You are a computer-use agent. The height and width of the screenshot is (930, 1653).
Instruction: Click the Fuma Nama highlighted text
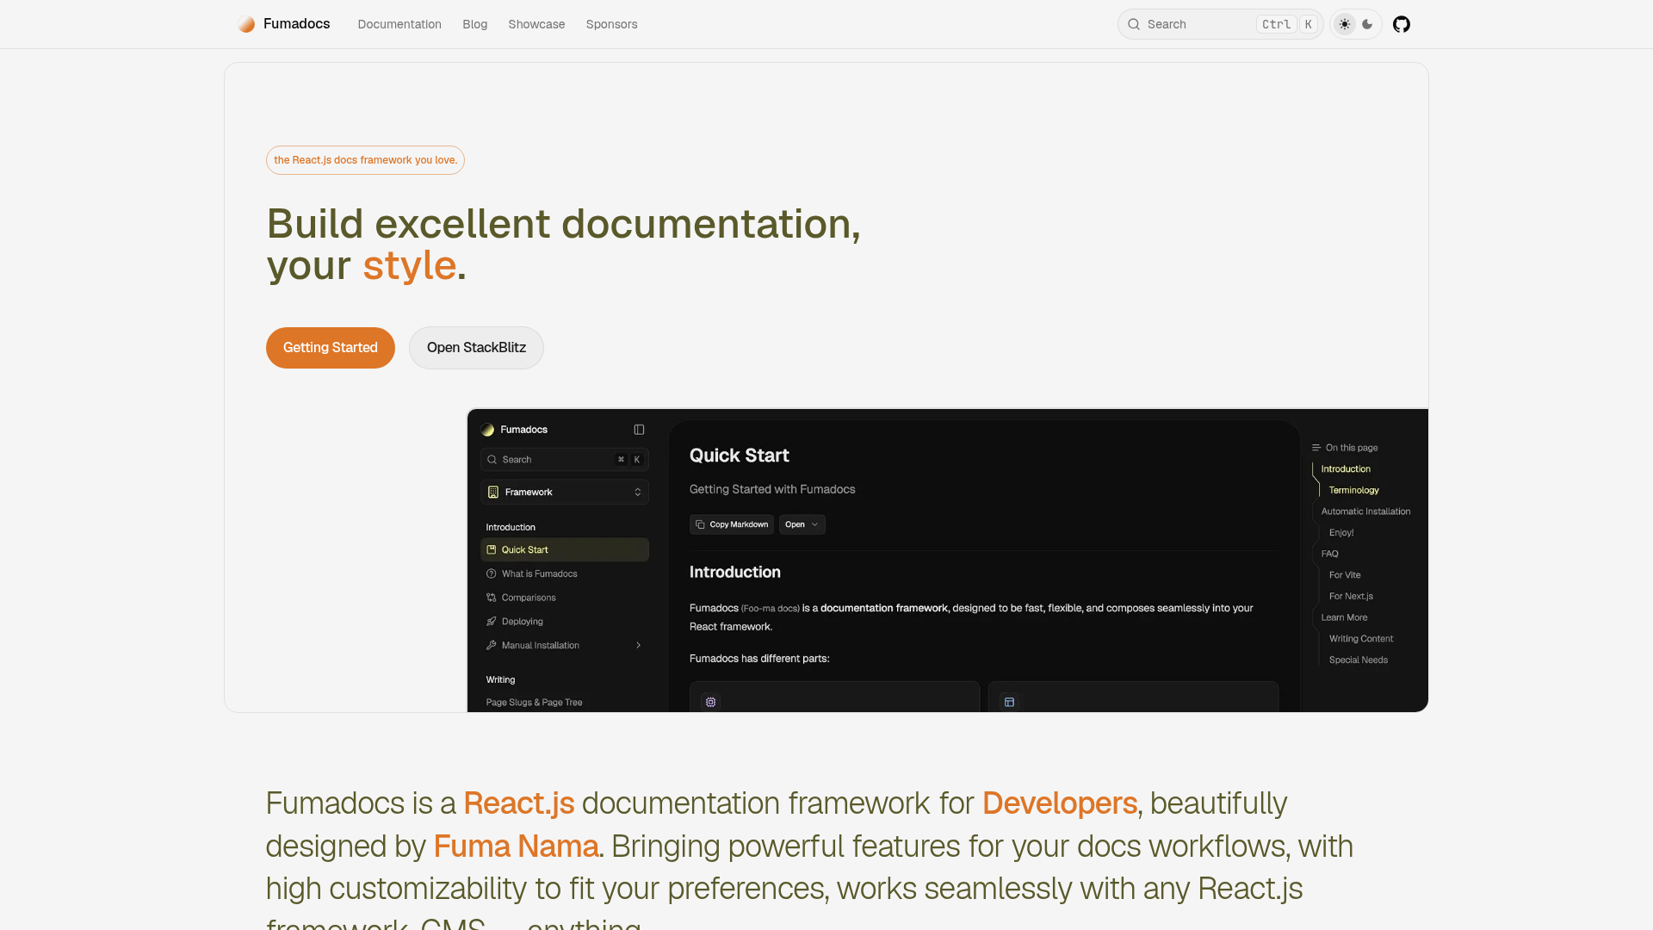516,846
